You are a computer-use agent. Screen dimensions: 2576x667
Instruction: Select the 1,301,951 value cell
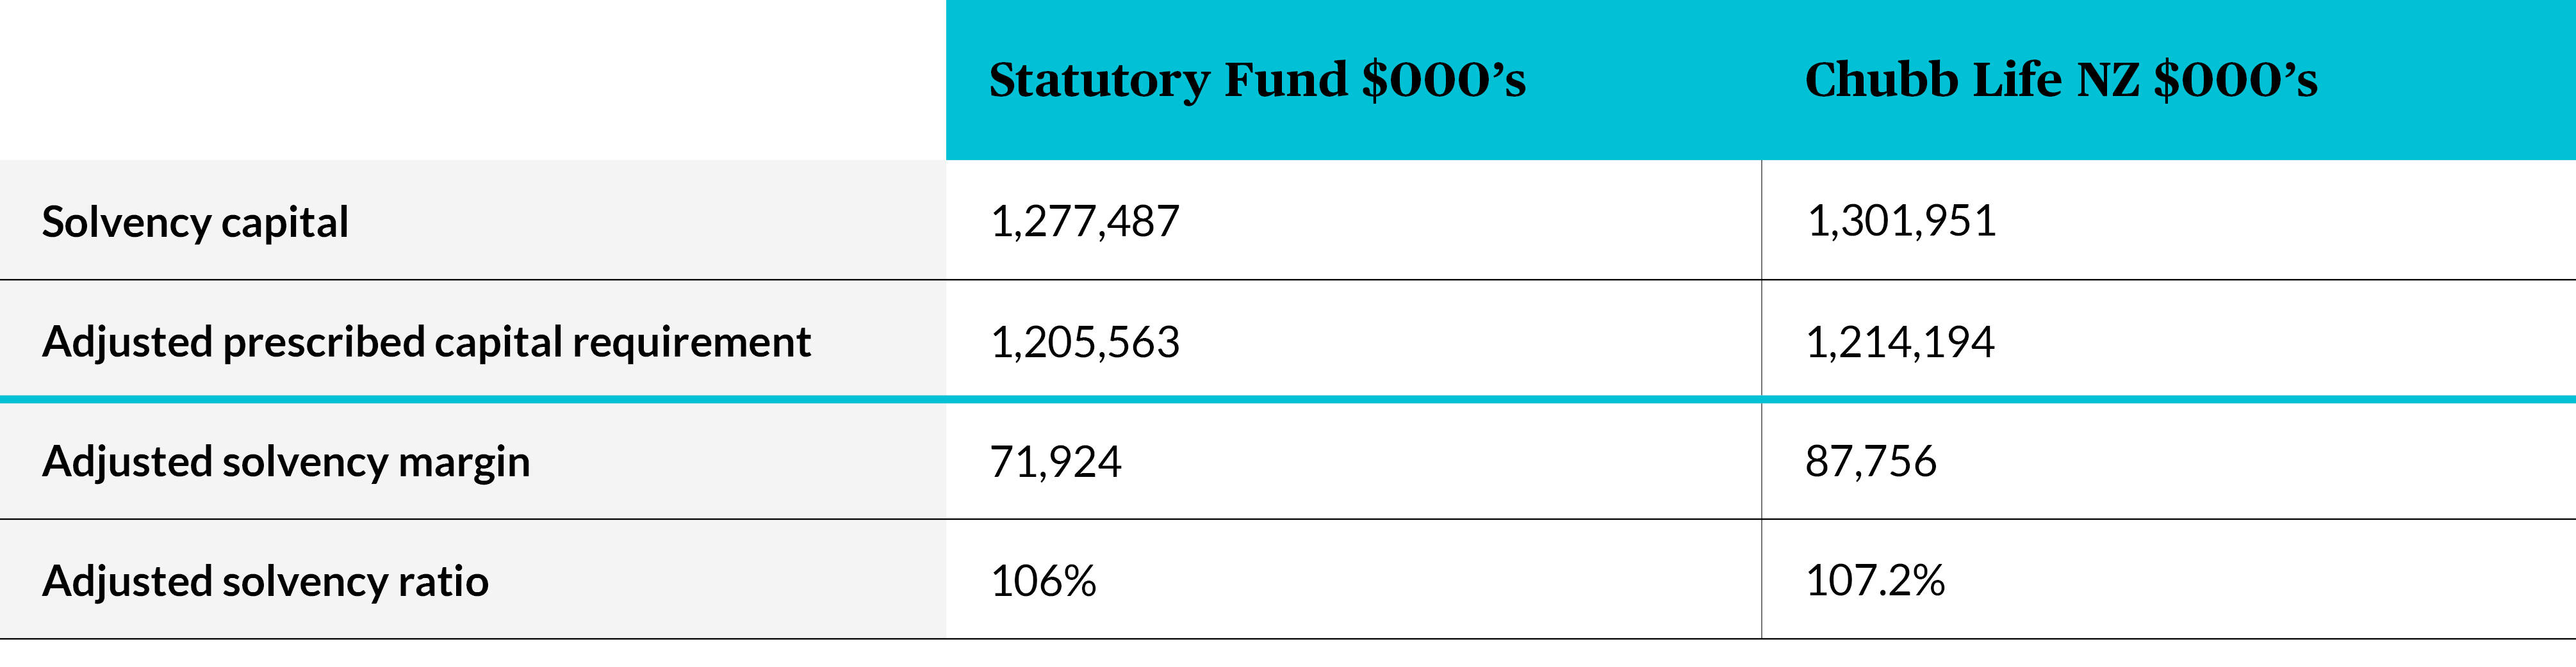pyautogui.click(x=1901, y=221)
